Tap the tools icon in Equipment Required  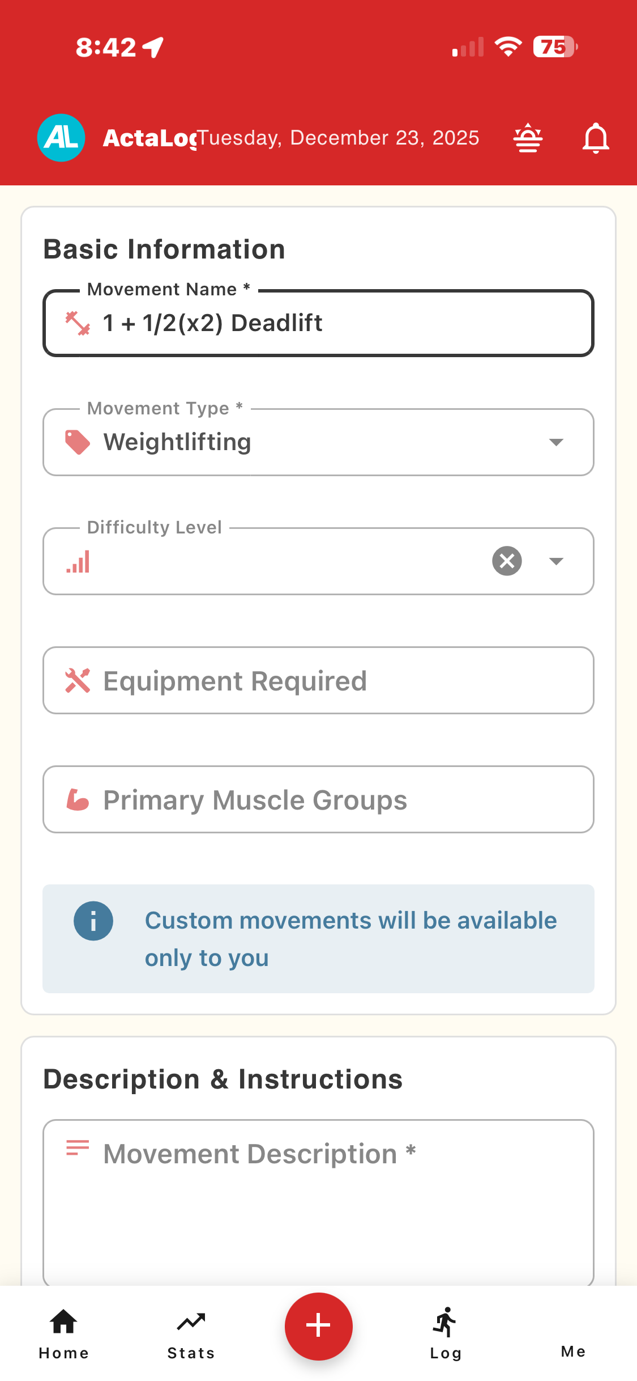tap(78, 680)
